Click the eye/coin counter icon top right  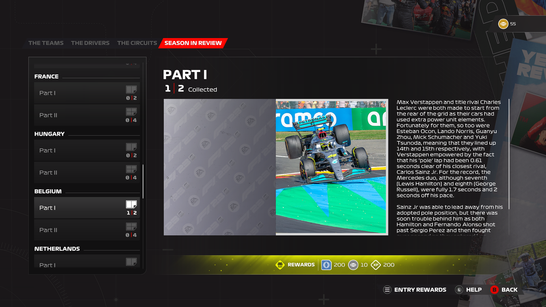502,24
